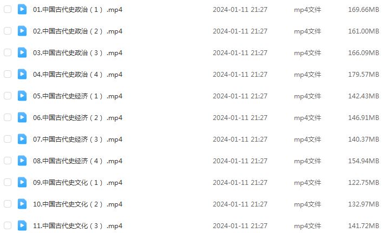Select the icon beside 07.中国古代史经济(3).mp4

[x=22, y=139]
